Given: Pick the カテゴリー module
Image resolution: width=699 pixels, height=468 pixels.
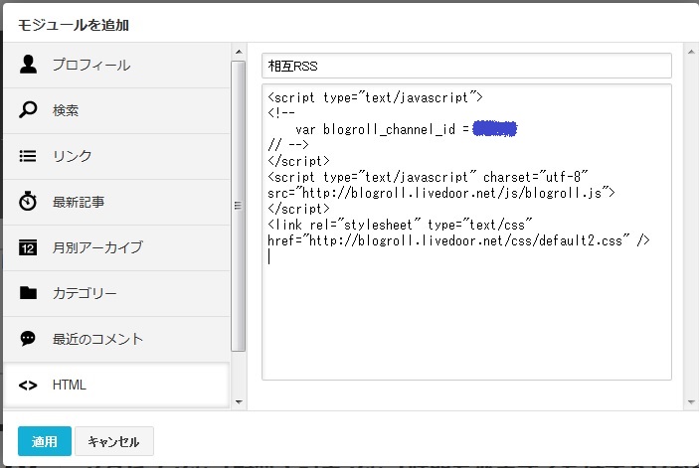Looking at the screenshot, I should point(85,293).
